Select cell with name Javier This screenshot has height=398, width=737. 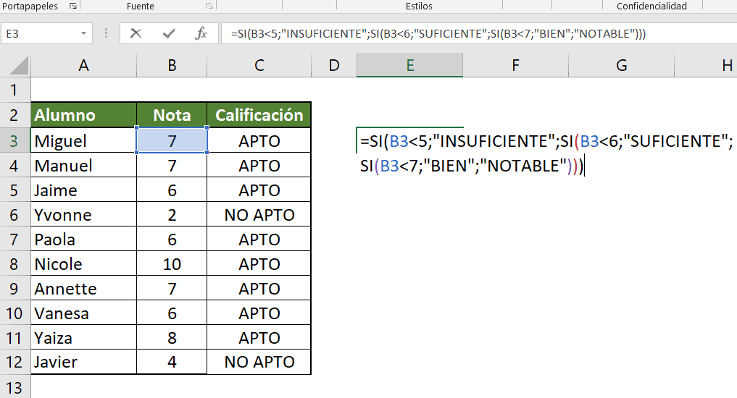(x=83, y=362)
